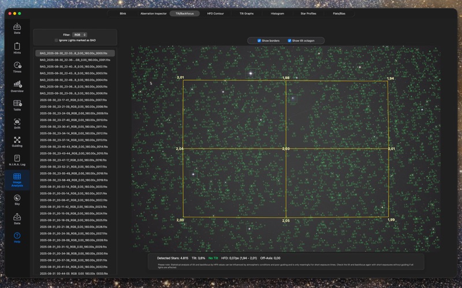This screenshot has width=462, height=288.
Task: Select file ending _0017.fits in list
Action: (x=75, y=166)
